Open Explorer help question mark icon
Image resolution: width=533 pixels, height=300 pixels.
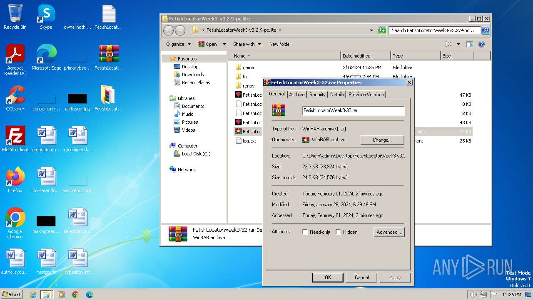pos(481,44)
